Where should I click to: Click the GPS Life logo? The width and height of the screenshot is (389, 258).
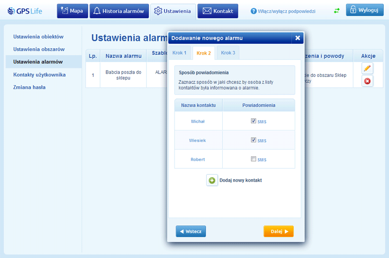tap(25, 11)
